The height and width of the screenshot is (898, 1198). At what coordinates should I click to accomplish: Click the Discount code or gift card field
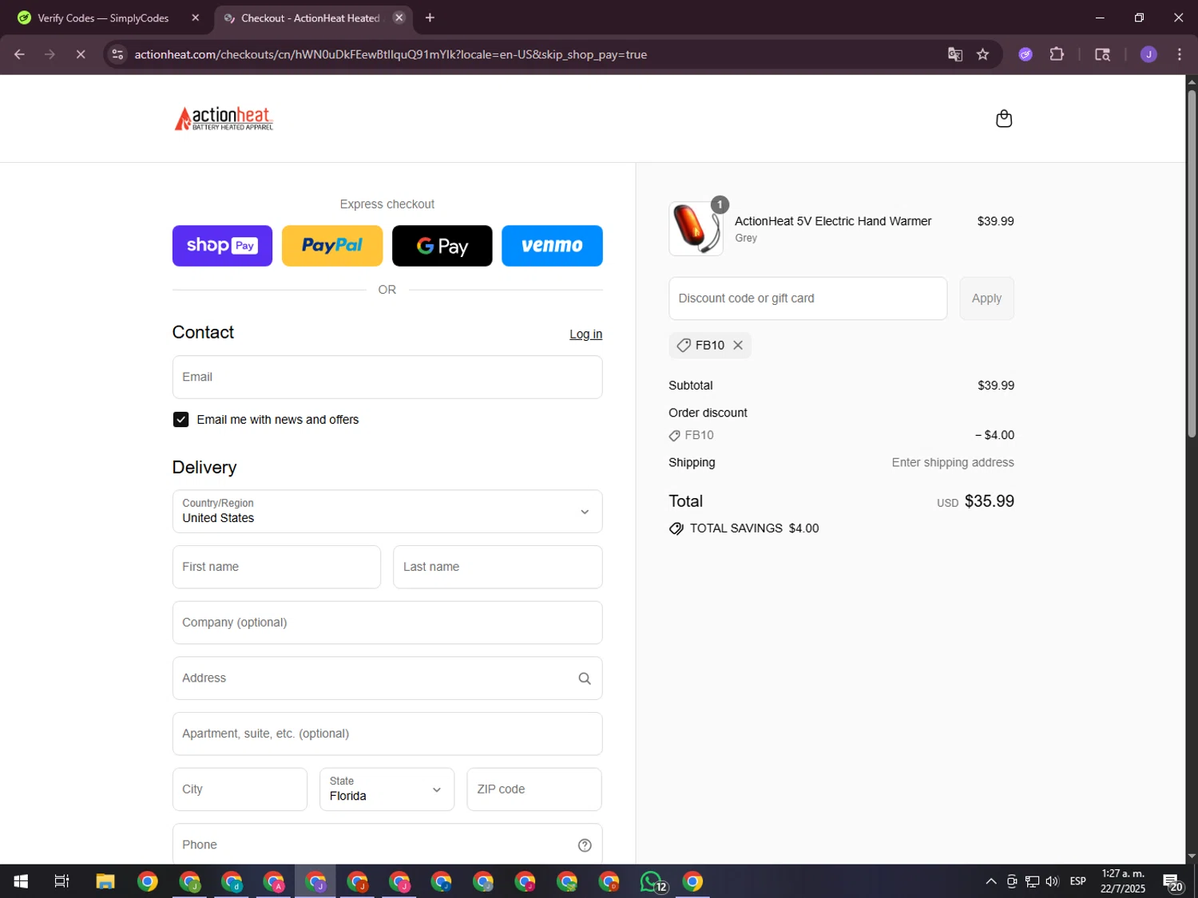[807, 299]
